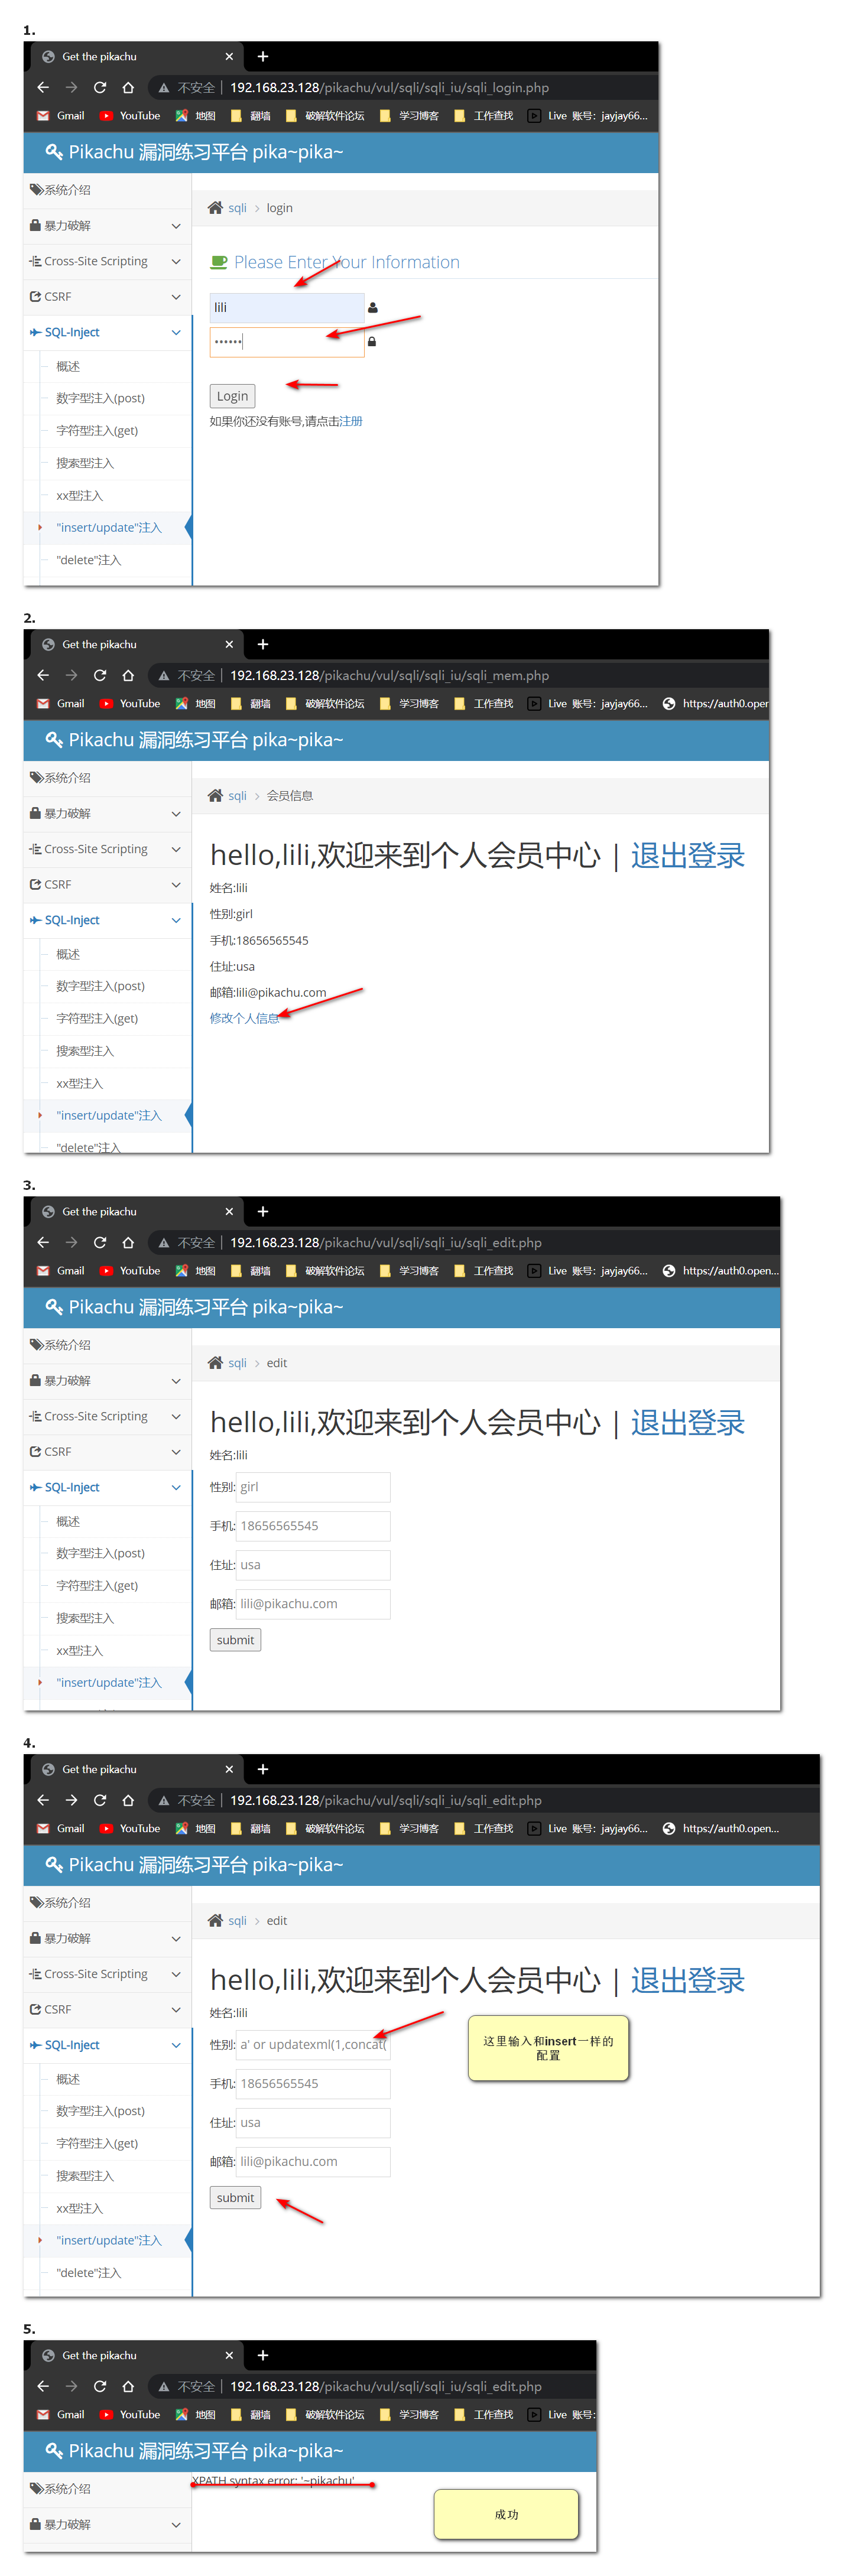The width and height of the screenshot is (844, 2576).
Task: Select 概述 in screenshot 1 sidebar
Action: 68,367
